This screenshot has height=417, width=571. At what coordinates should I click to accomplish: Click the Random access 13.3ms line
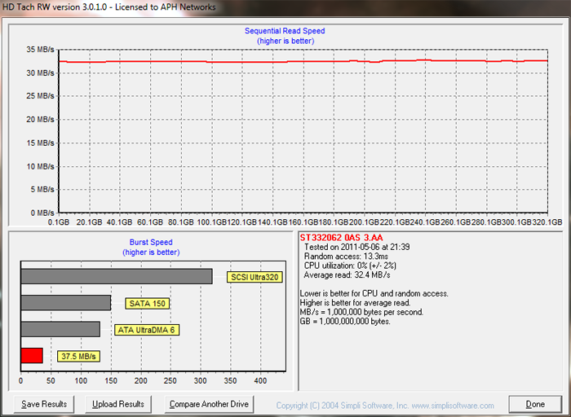tap(343, 256)
